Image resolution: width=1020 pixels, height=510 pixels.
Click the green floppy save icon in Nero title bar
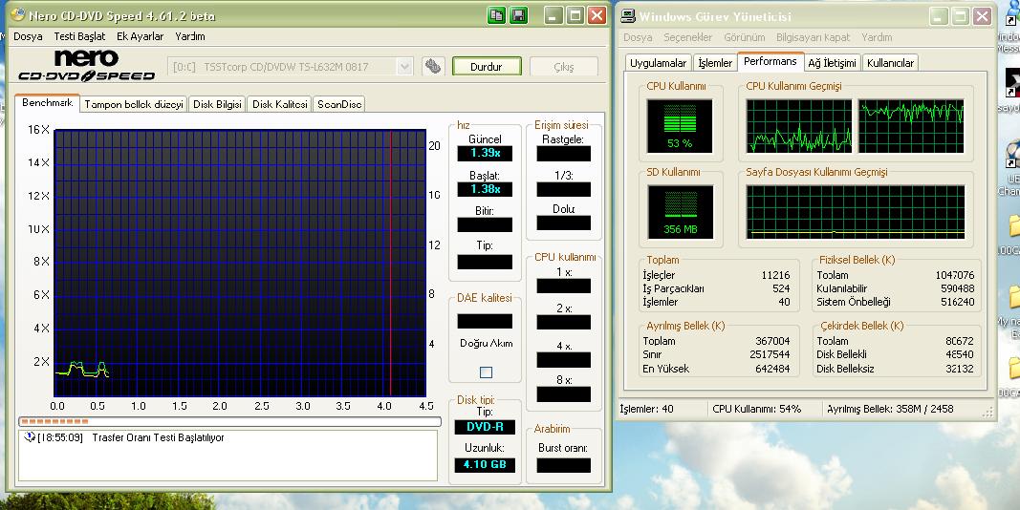click(517, 15)
